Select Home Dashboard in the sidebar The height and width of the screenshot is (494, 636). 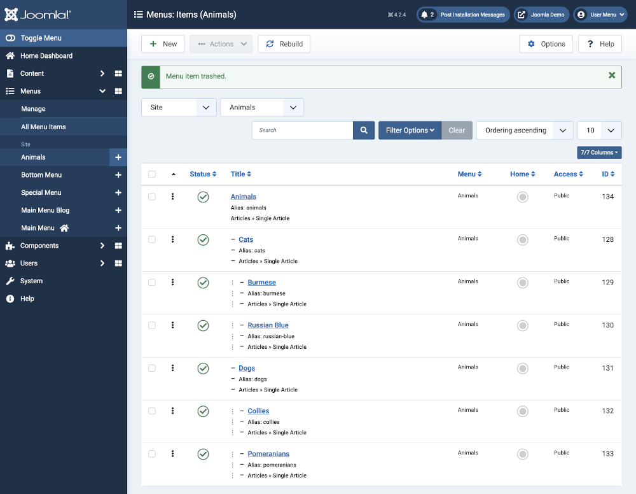click(46, 56)
